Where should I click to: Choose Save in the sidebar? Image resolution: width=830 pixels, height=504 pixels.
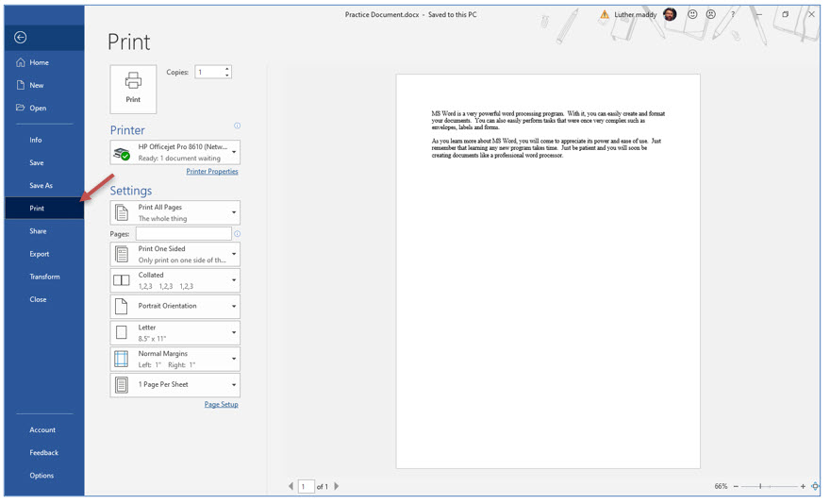pos(44,163)
